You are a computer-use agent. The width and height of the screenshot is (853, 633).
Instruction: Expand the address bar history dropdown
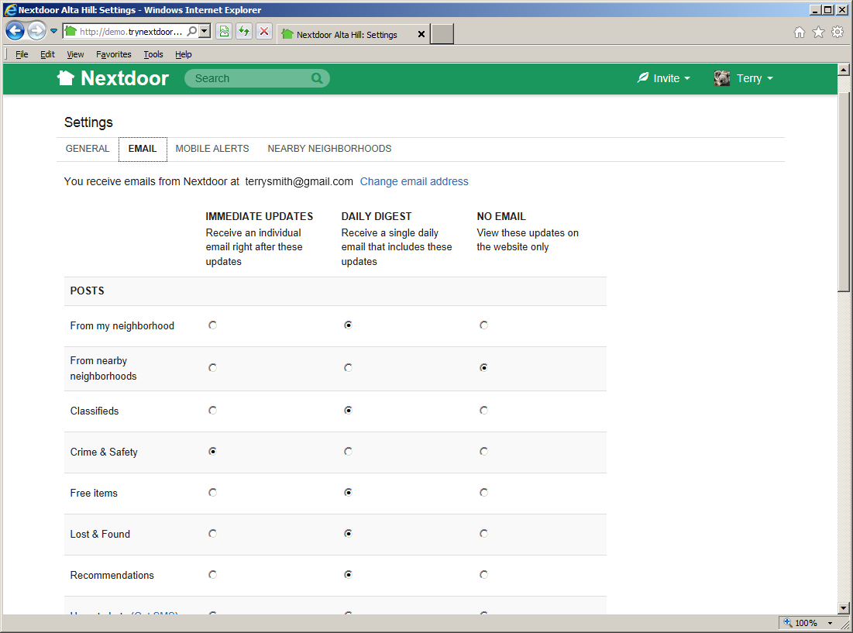[204, 31]
